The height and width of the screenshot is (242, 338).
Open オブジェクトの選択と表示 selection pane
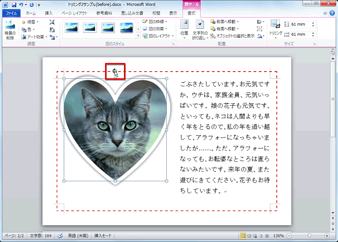coord(233,36)
